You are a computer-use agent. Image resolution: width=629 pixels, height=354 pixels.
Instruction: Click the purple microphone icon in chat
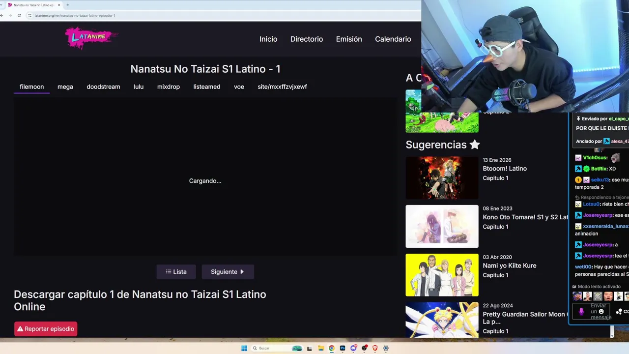581,311
